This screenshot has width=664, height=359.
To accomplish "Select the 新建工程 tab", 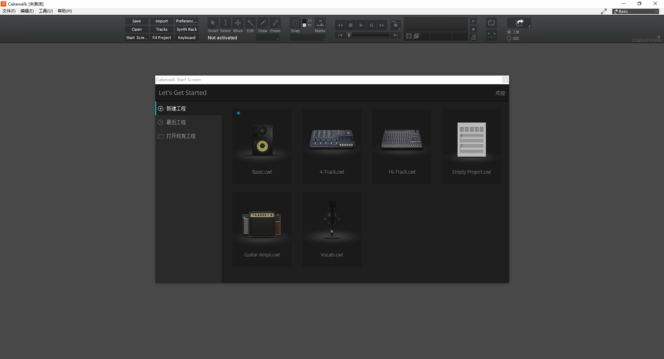I will (x=189, y=108).
